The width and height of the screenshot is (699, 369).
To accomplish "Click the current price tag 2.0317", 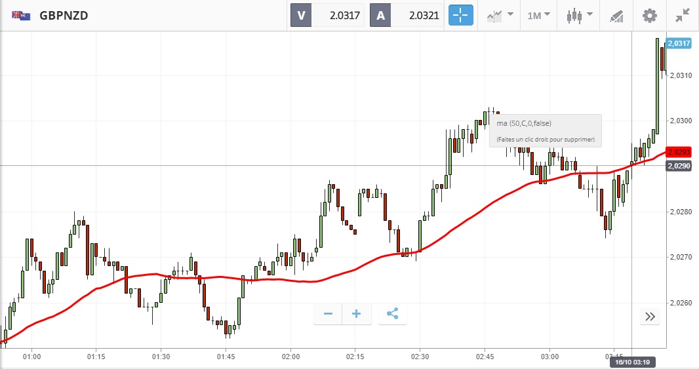I will (x=679, y=43).
